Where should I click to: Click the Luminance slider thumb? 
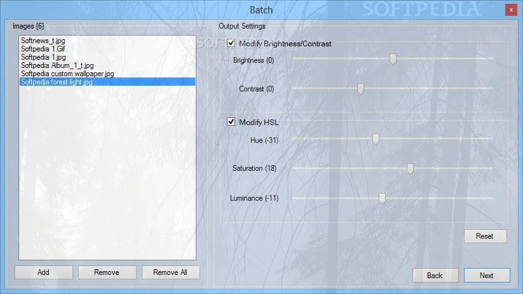point(382,198)
